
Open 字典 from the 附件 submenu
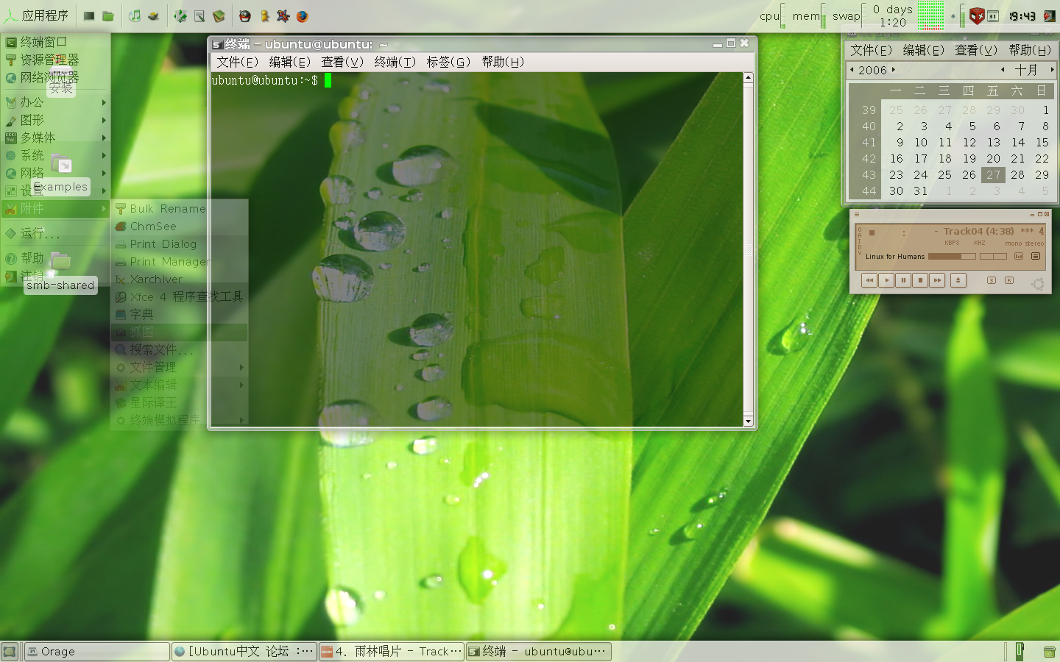(179, 314)
